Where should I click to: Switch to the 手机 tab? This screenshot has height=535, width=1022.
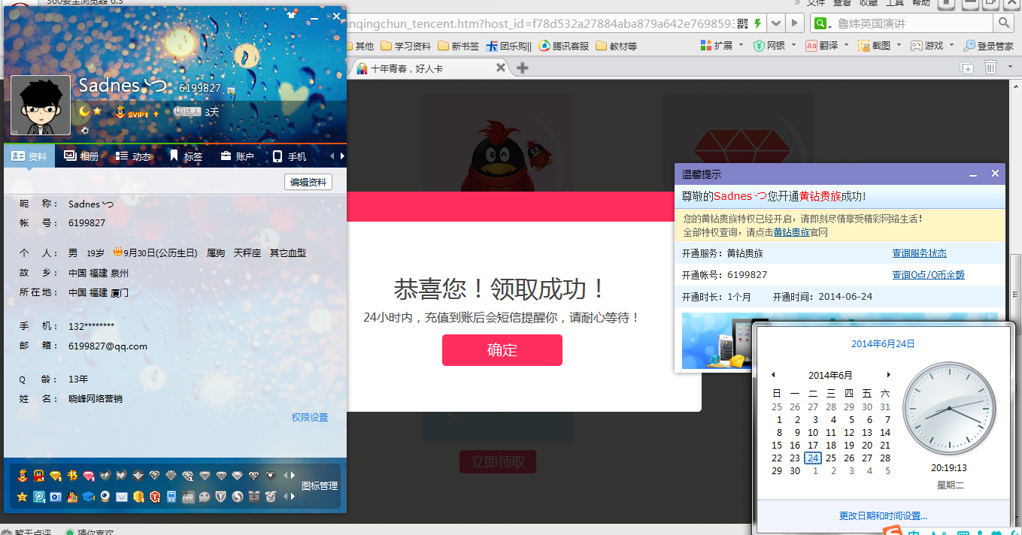pyautogui.click(x=290, y=156)
